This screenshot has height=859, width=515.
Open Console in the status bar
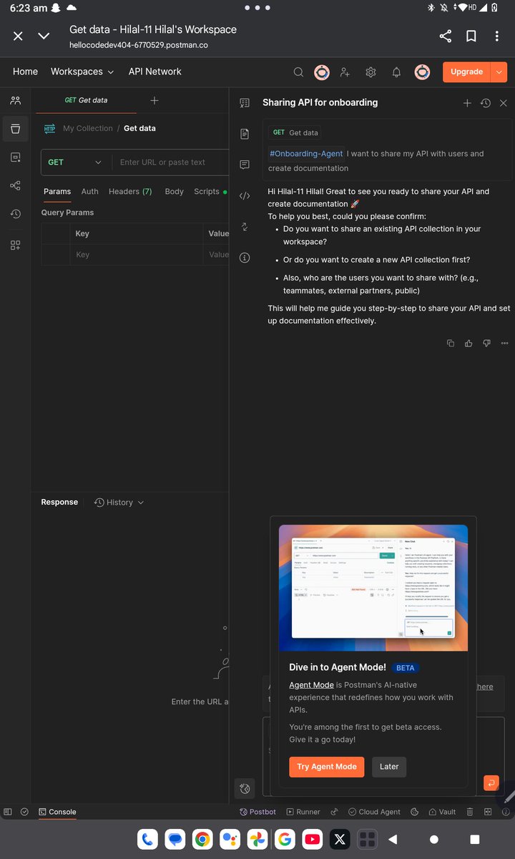[x=57, y=812]
